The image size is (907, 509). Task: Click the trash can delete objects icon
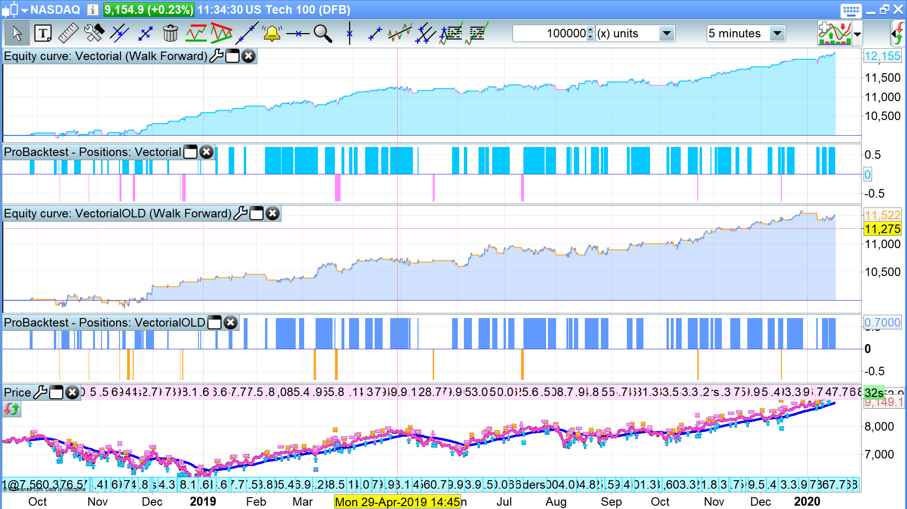pyautogui.click(x=170, y=34)
